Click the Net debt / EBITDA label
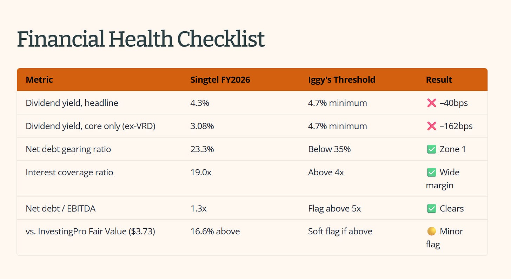Screen dimensions: 511x279 [x=61, y=208]
